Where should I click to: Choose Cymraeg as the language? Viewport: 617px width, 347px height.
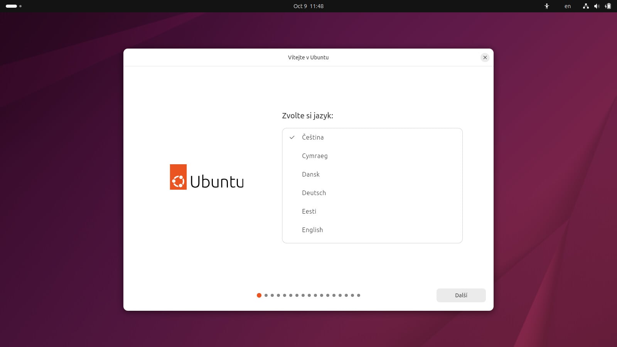click(372, 156)
